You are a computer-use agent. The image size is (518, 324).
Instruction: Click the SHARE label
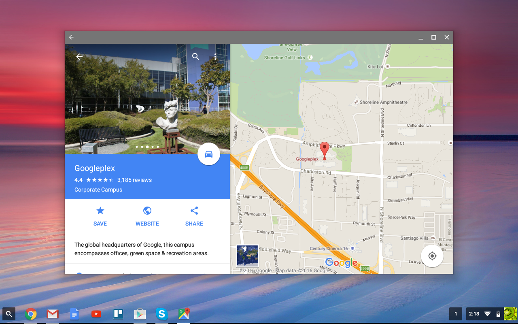coord(194,224)
